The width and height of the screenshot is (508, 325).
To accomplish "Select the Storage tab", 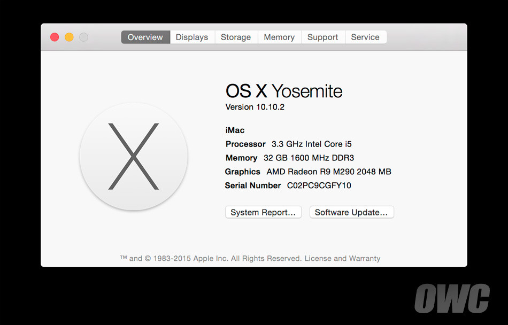I will [x=236, y=37].
